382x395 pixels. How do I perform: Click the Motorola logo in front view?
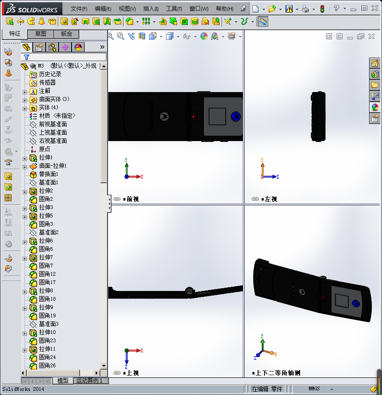point(236,117)
